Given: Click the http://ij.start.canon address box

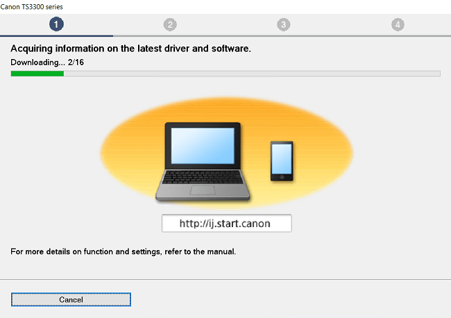Looking at the screenshot, I should pyautogui.click(x=227, y=224).
